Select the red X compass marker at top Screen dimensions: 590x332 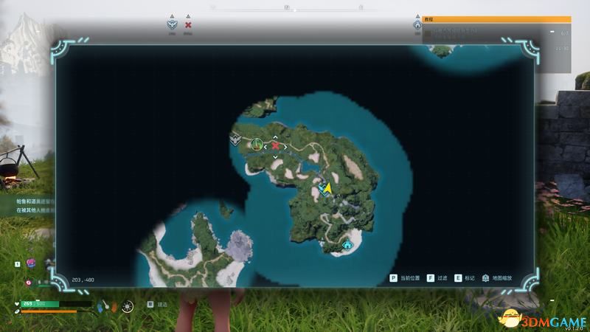(x=188, y=25)
